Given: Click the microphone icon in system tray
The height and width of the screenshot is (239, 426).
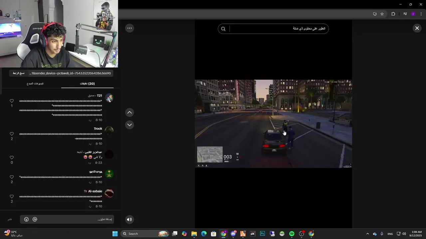Looking at the screenshot, I should click(x=382, y=234).
